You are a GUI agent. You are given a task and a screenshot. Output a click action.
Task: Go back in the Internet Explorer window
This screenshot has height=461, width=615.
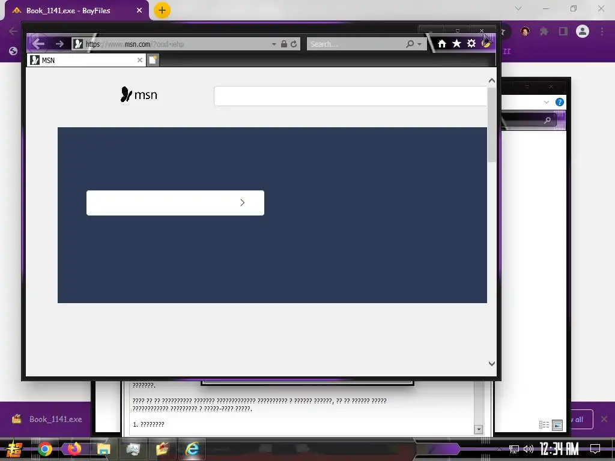click(38, 43)
